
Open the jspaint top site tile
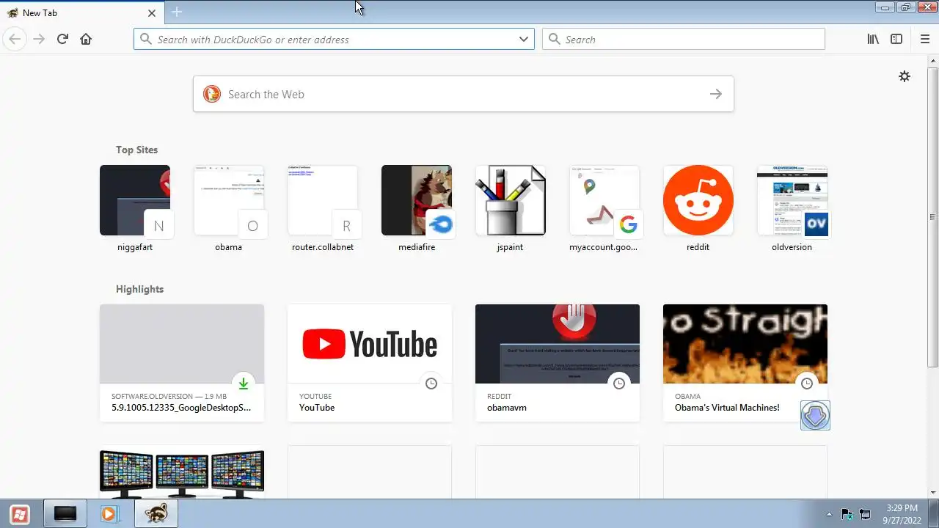(x=511, y=209)
